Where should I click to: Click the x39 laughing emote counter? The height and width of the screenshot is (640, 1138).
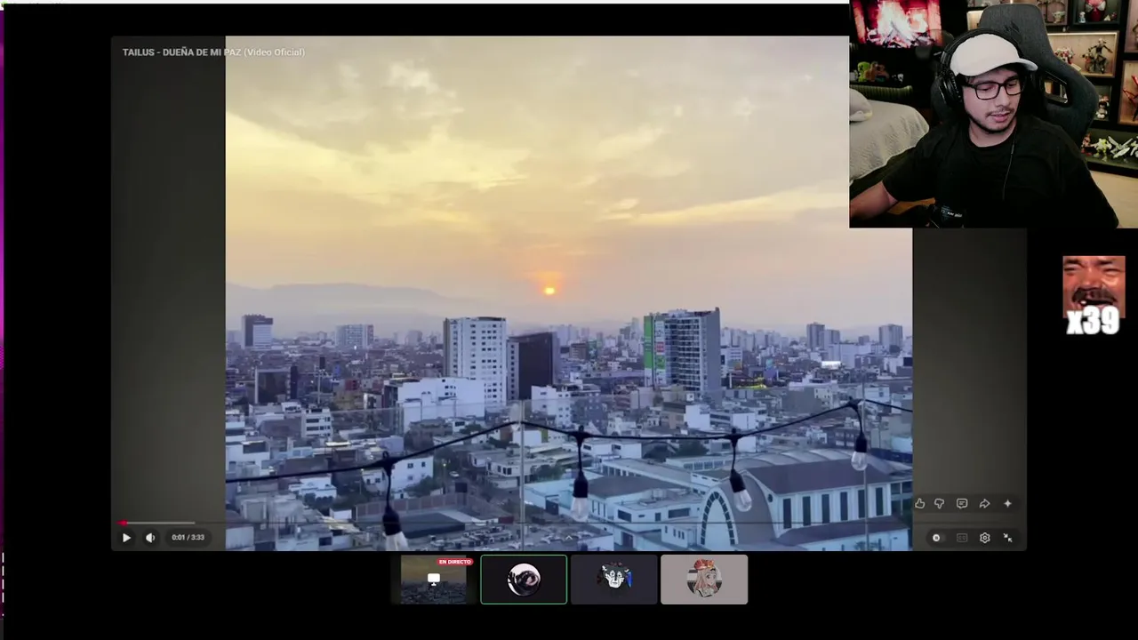pos(1094,296)
